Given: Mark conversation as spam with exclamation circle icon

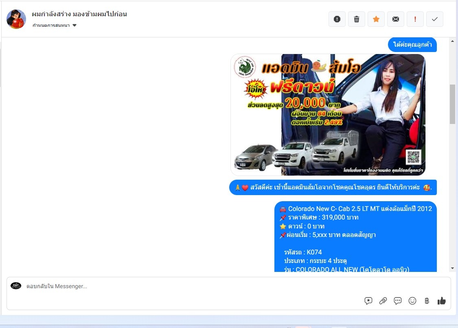Looking at the screenshot, I should 337,19.
